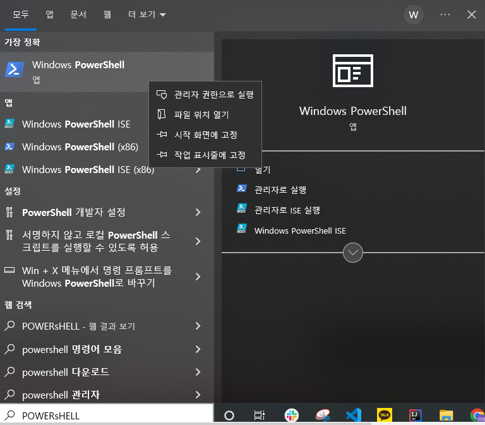The height and width of the screenshot is (425, 485).
Task: Click the PowerShell icon beside 관리자로 실행
Action: tap(242, 189)
